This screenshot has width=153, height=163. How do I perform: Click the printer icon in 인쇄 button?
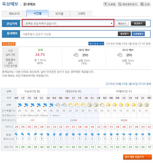142,4
